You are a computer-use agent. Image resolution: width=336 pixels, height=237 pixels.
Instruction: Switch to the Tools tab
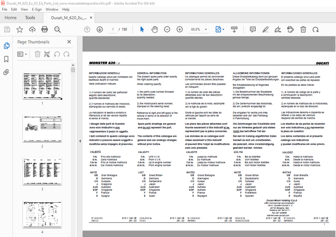click(30, 17)
